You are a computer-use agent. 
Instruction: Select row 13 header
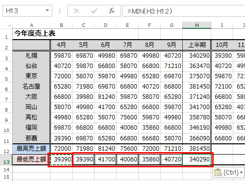click(x=6, y=159)
